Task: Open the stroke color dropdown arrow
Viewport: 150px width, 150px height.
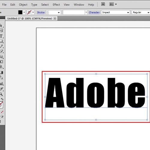Action: pos(33,12)
